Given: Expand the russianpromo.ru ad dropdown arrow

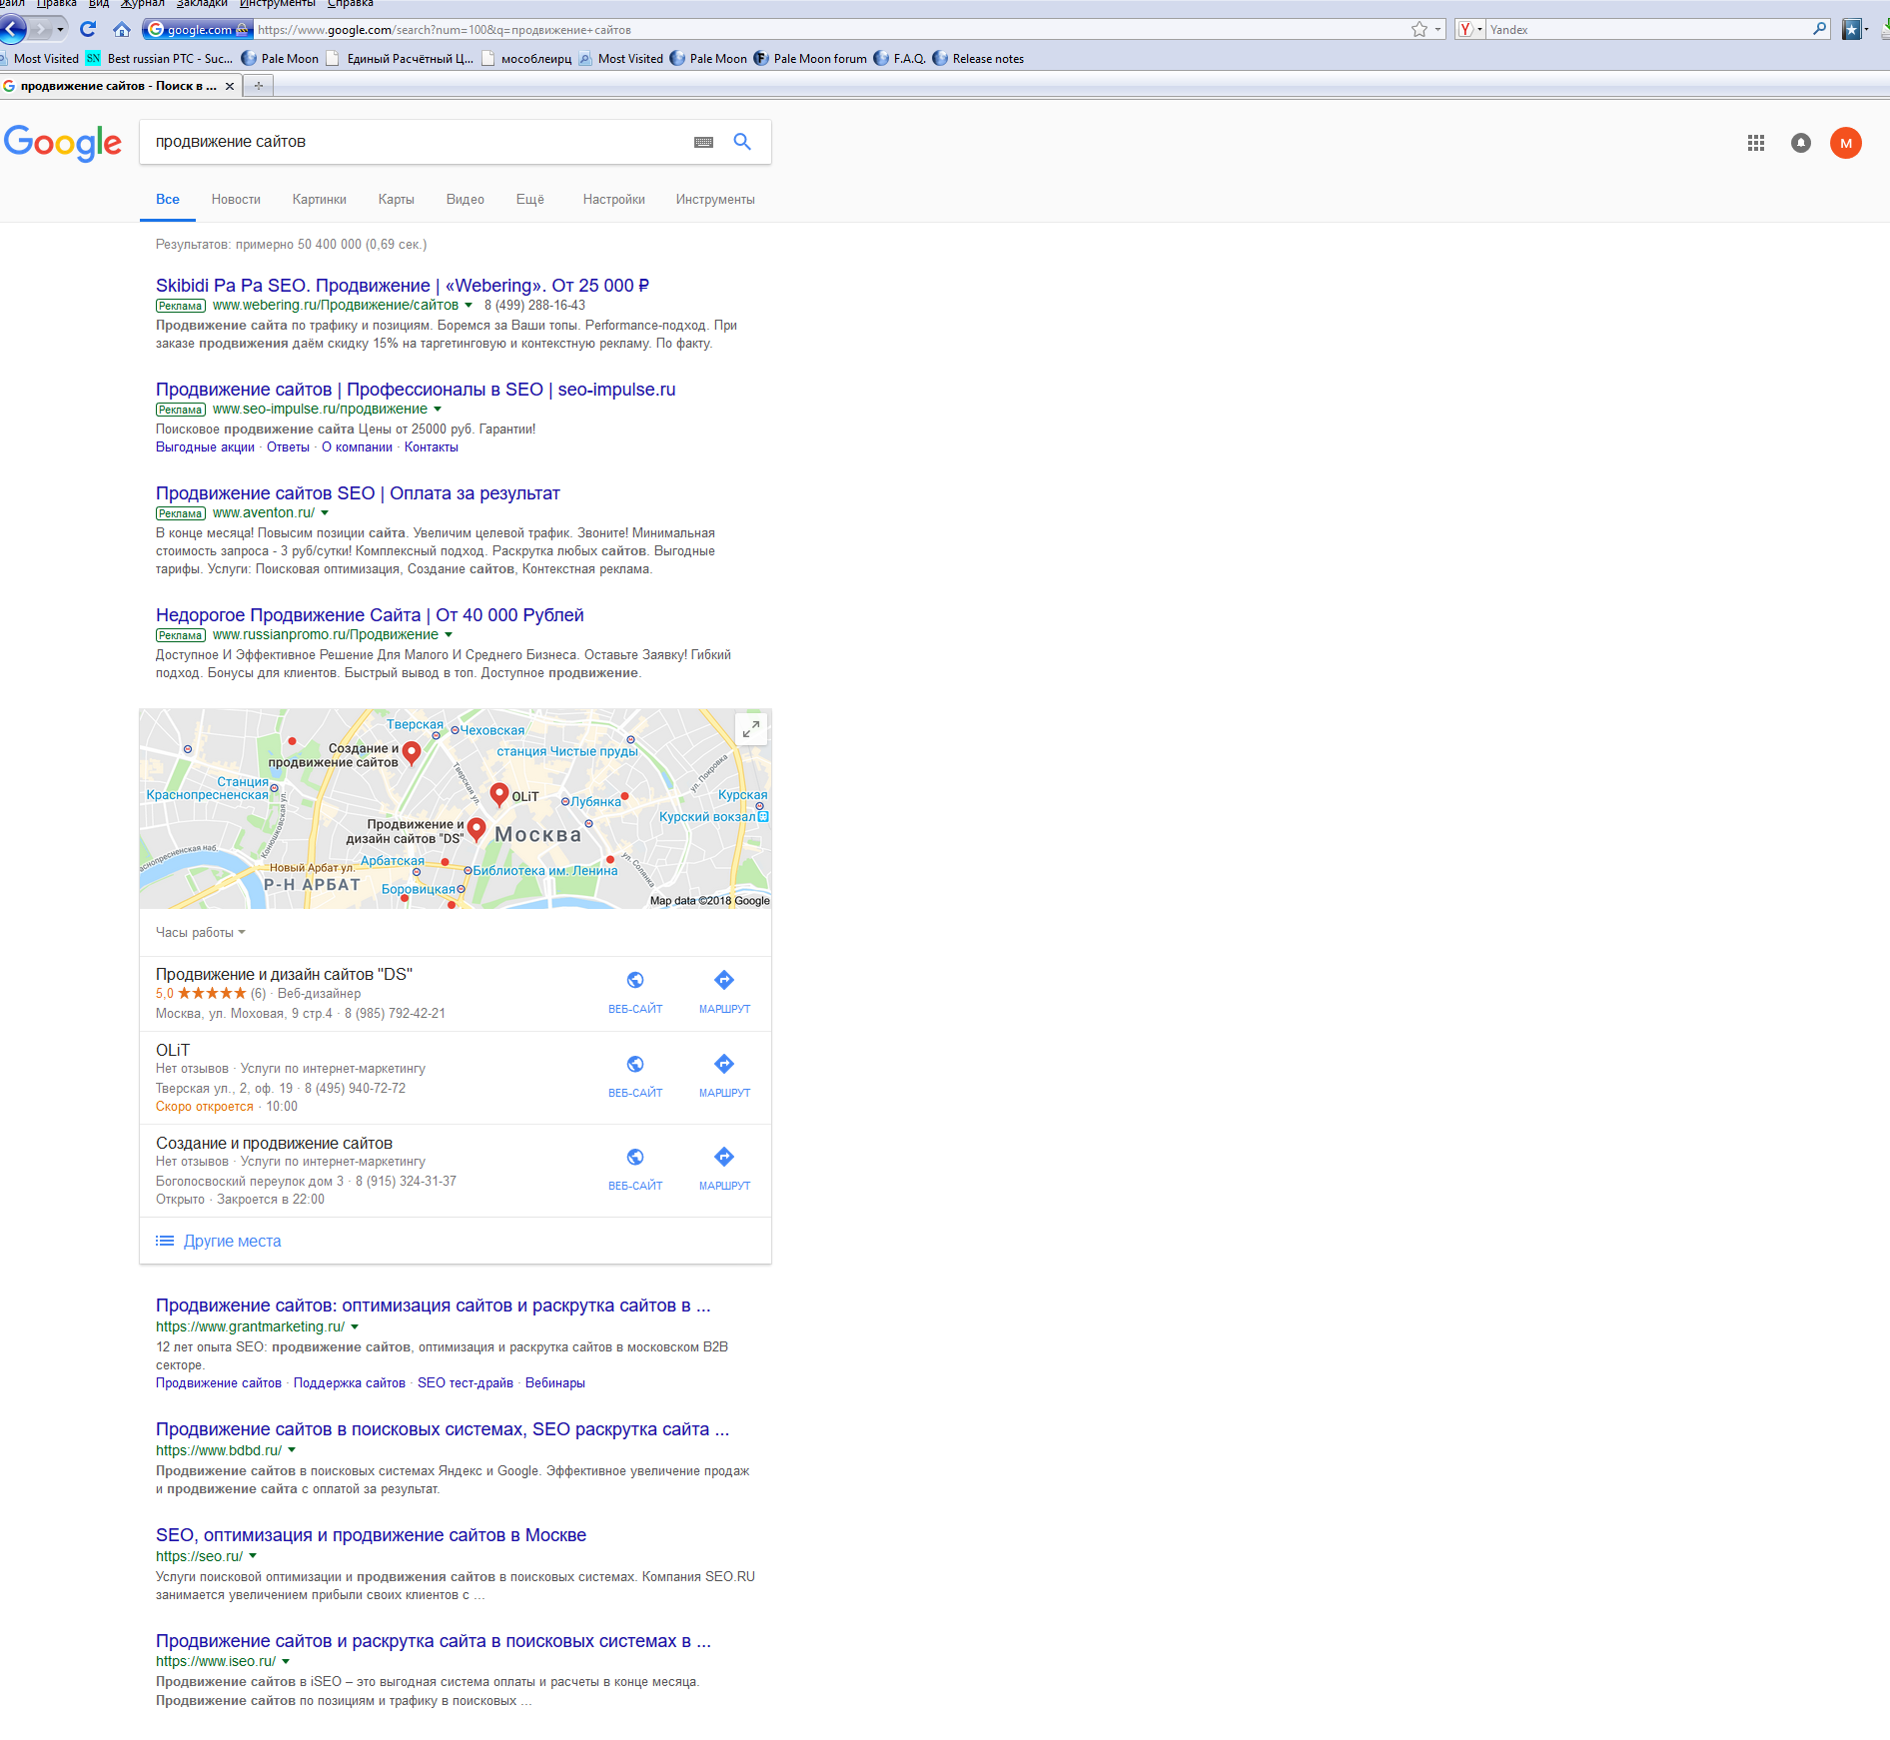Looking at the screenshot, I should click(x=449, y=635).
